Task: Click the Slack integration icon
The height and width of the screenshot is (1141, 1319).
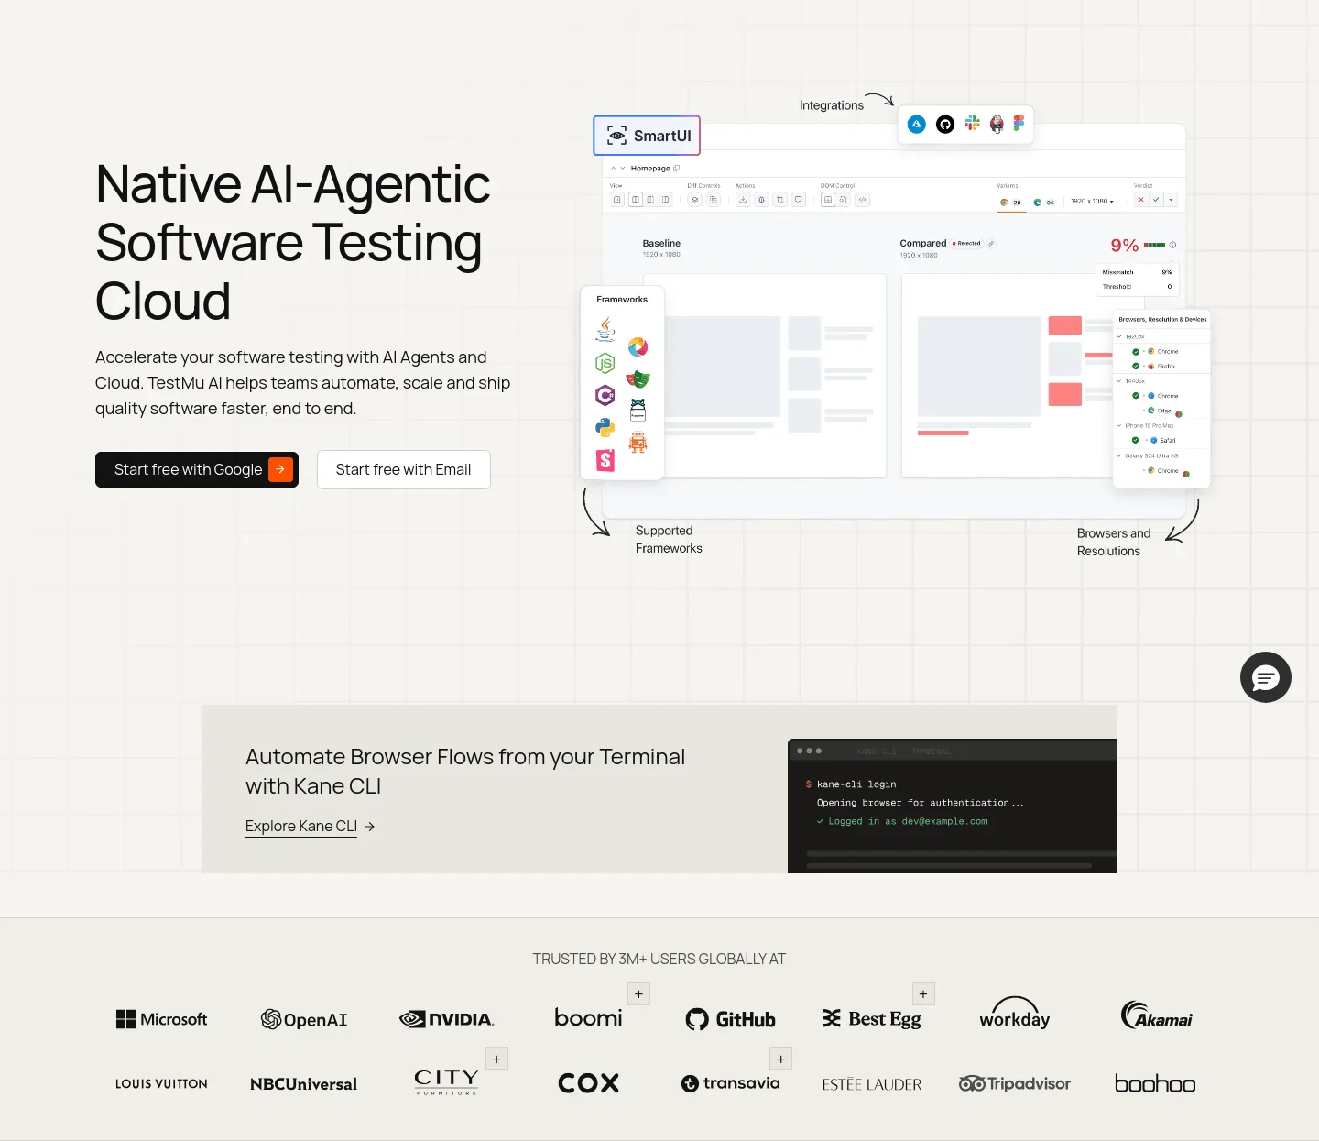Action: pyautogui.click(x=972, y=123)
